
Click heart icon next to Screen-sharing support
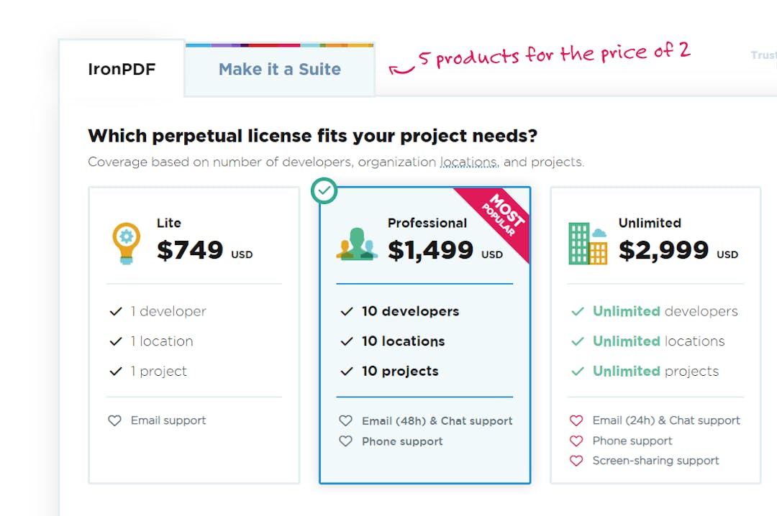(576, 461)
